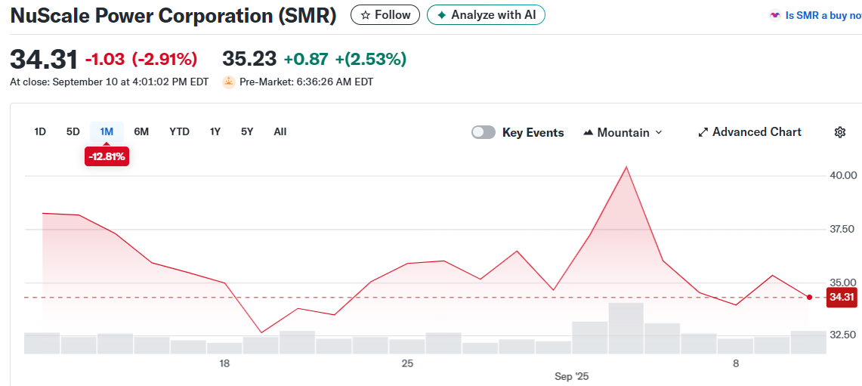Click the -12.81% change badge

point(107,157)
